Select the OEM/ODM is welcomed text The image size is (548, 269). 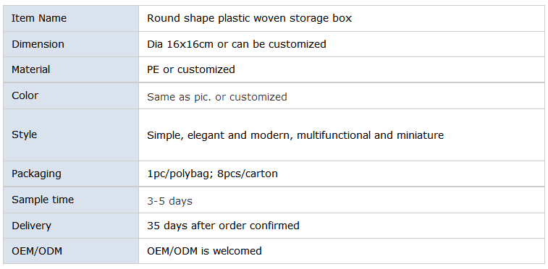click(x=204, y=251)
